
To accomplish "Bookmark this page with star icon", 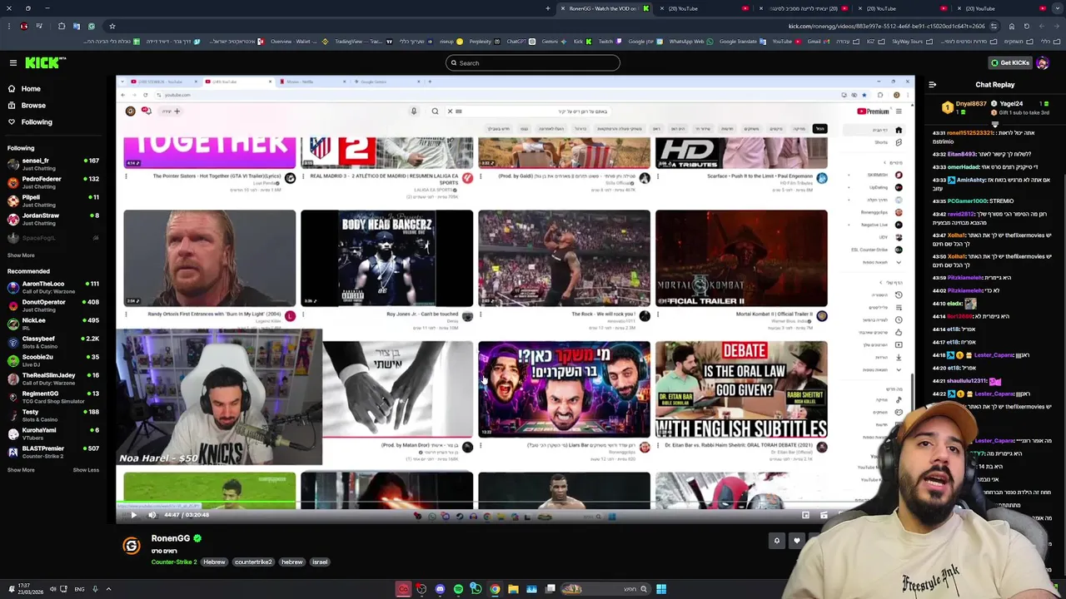I will [x=112, y=26].
